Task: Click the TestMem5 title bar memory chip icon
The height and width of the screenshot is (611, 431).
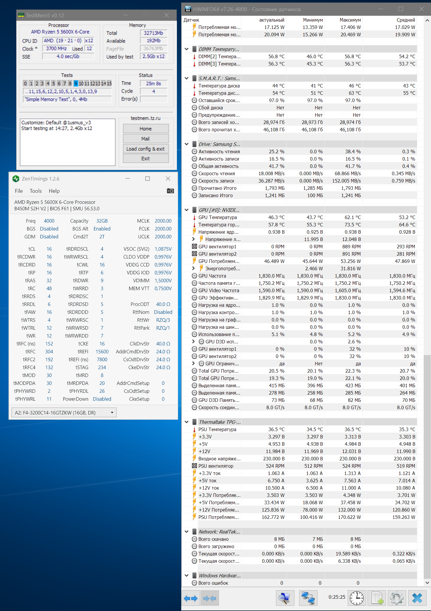Action: pyautogui.click(x=21, y=15)
